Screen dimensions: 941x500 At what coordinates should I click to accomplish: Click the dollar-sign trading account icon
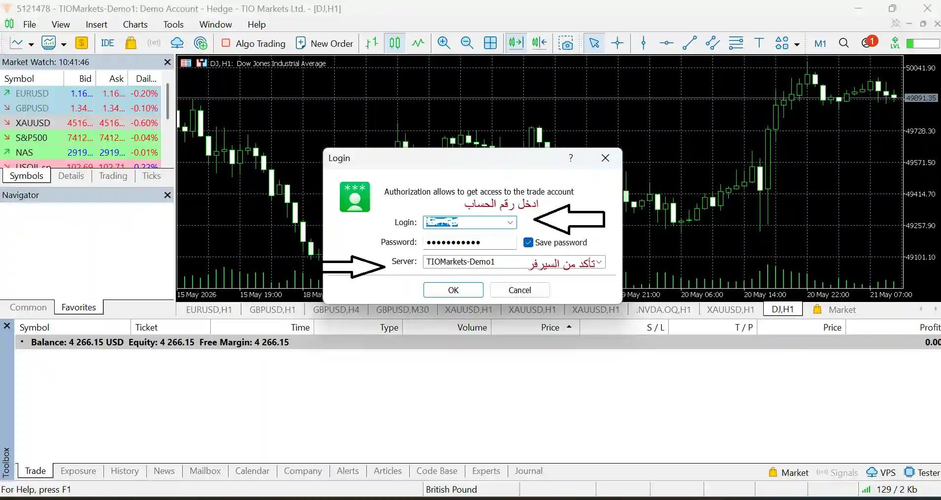pos(82,43)
